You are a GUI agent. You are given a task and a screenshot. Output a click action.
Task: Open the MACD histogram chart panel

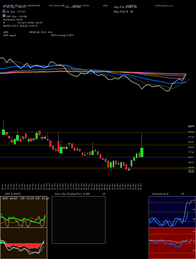[24, 243]
